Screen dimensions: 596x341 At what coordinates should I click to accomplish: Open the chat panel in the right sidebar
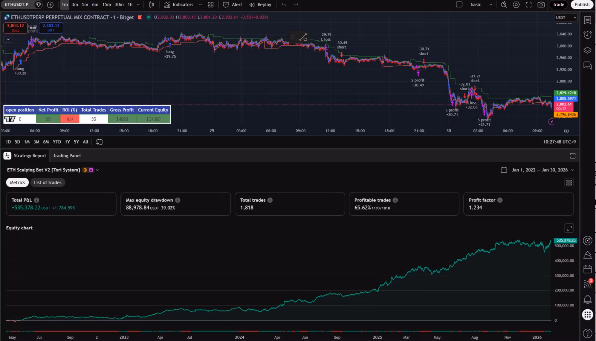point(587,66)
